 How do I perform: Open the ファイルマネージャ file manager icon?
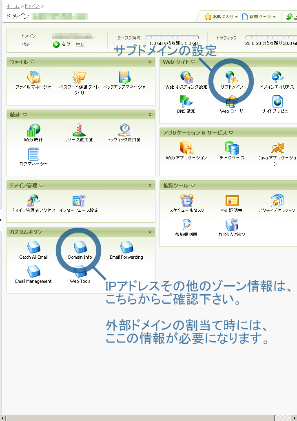point(33,77)
